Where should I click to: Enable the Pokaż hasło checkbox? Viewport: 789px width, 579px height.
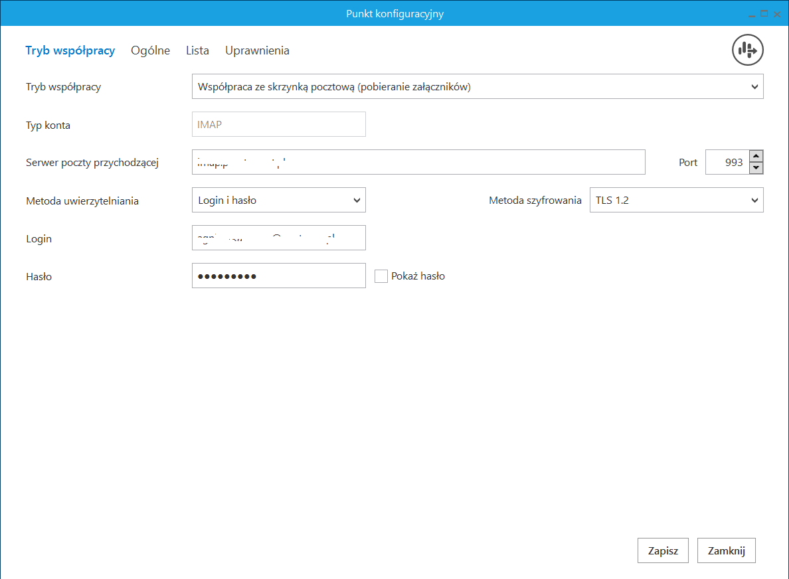pyautogui.click(x=381, y=276)
